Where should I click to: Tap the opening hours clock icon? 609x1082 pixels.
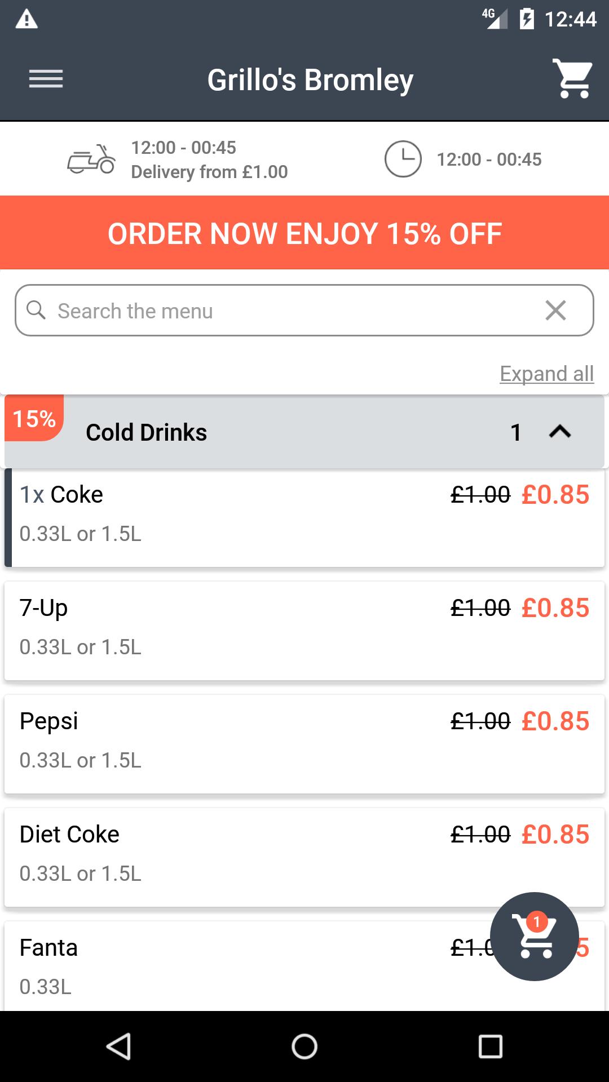pyautogui.click(x=403, y=159)
